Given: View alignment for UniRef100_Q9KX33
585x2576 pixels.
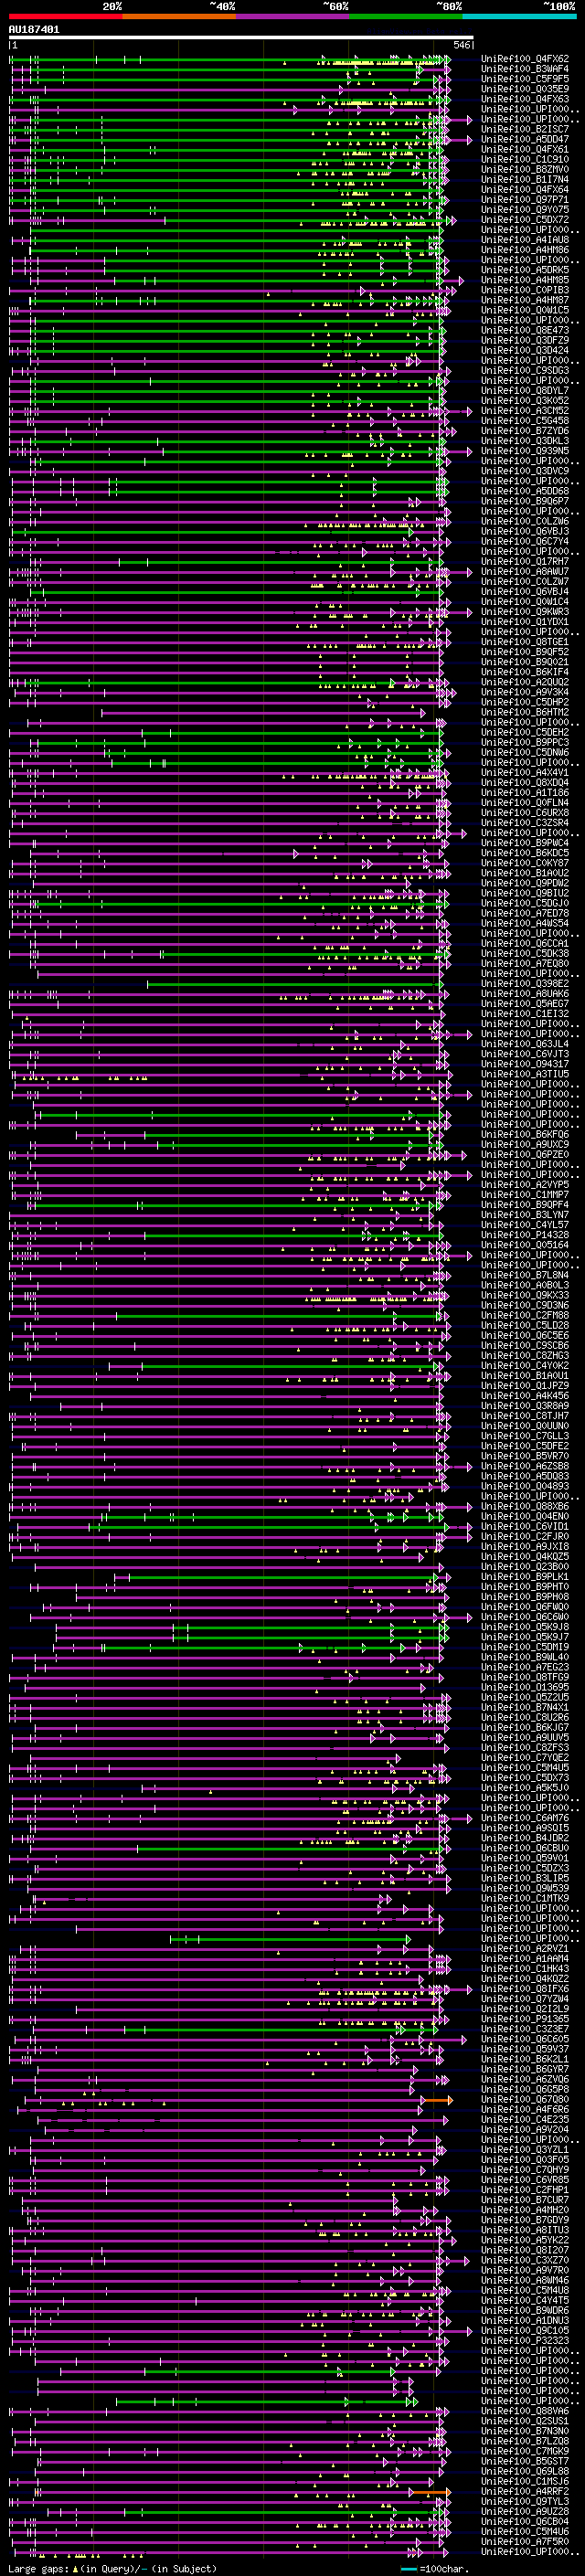Looking at the screenshot, I should (525, 1295).
